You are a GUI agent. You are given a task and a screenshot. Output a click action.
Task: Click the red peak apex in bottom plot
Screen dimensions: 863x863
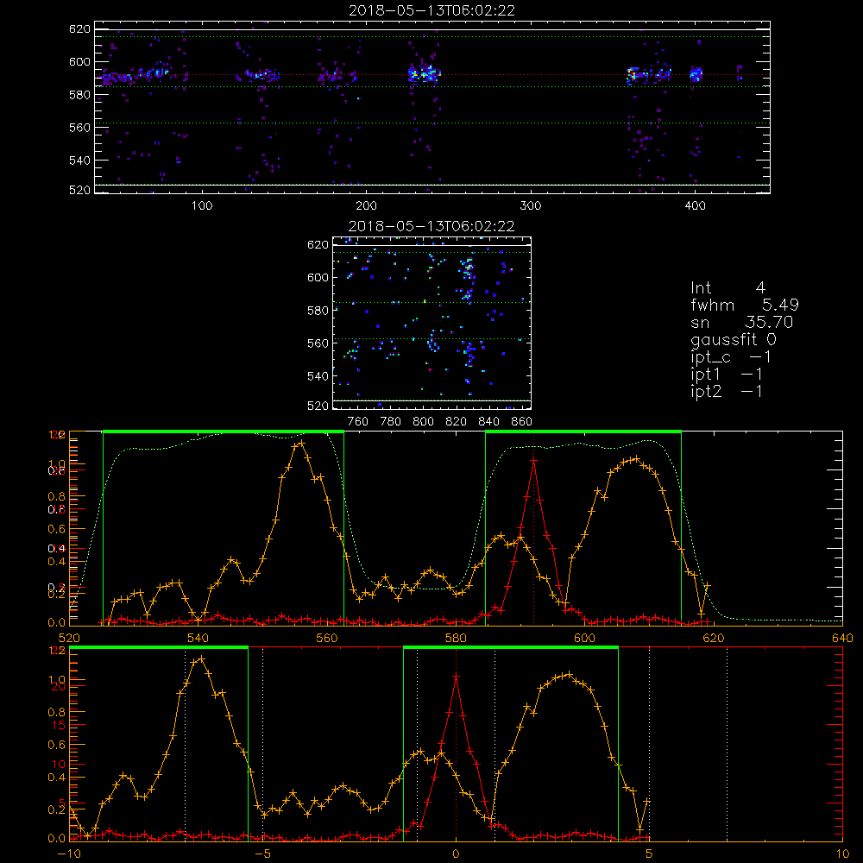456,676
